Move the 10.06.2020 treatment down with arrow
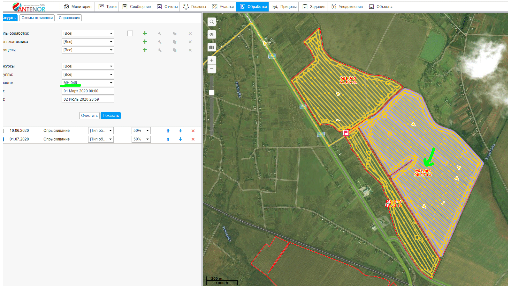The image size is (511, 286). (180, 131)
